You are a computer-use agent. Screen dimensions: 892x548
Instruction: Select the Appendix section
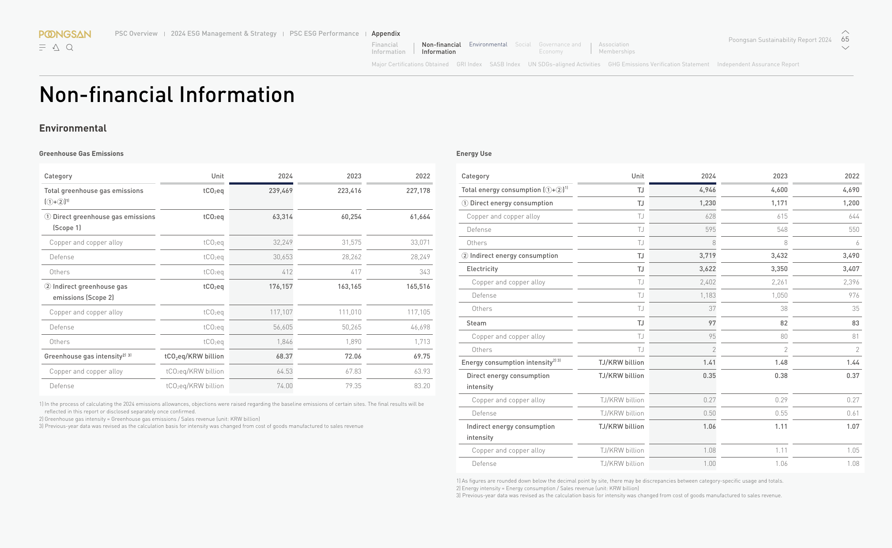[x=386, y=34]
